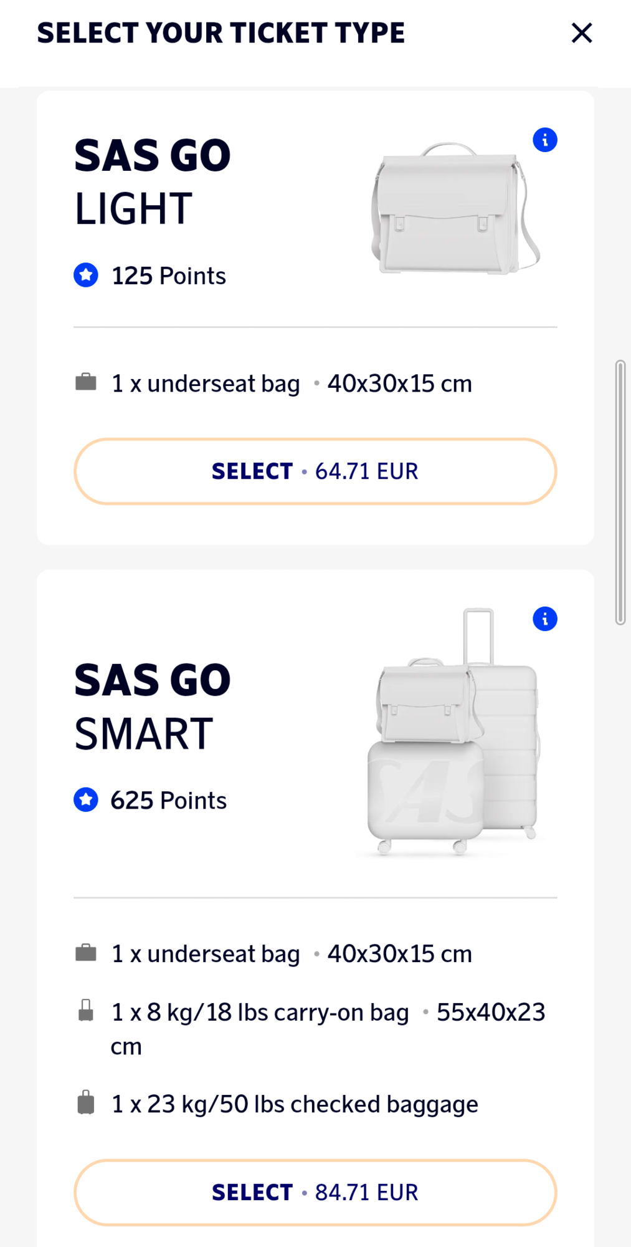The image size is (631, 1247).
Task: Click the 625 Points label
Action: tap(169, 801)
